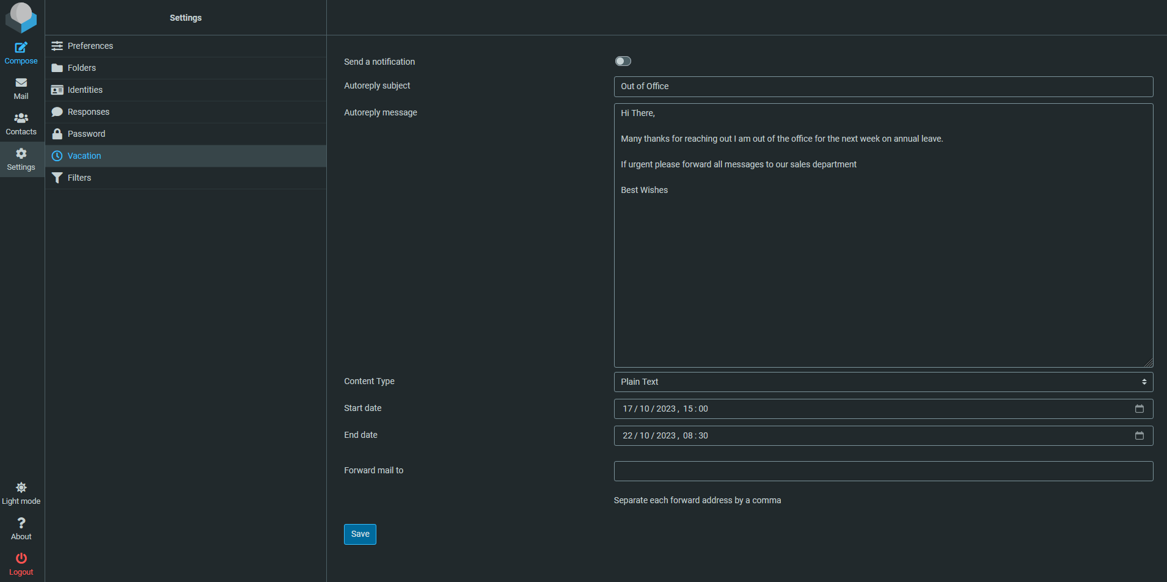Image resolution: width=1167 pixels, height=582 pixels.
Task: Click the Logout power icon
Action: 21,558
